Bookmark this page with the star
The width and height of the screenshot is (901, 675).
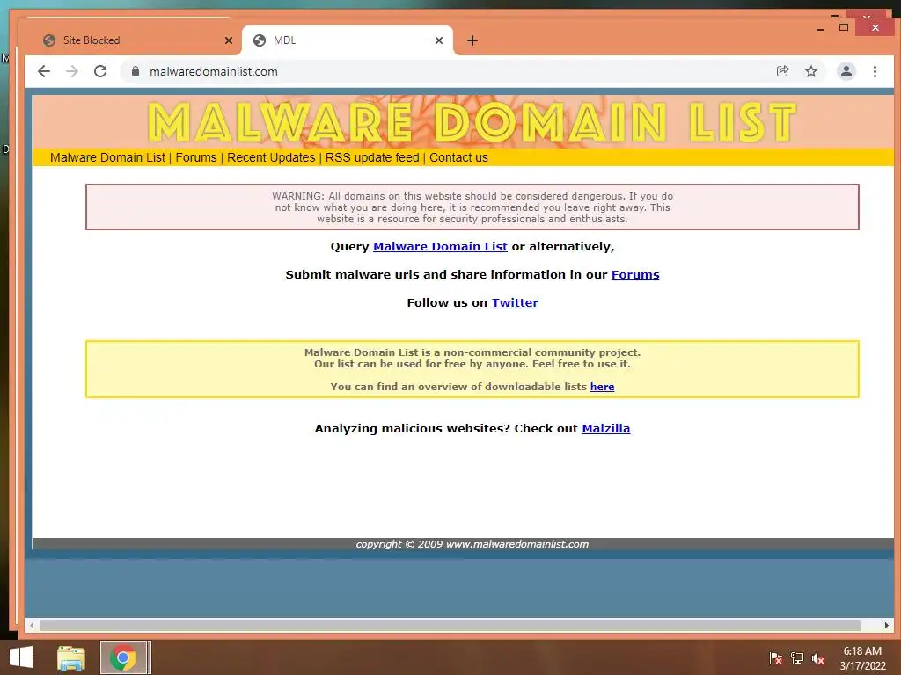tap(810, 71)
